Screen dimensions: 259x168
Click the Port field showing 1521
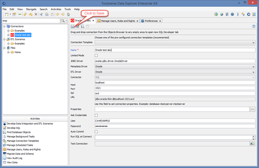(x=175, y=88)
